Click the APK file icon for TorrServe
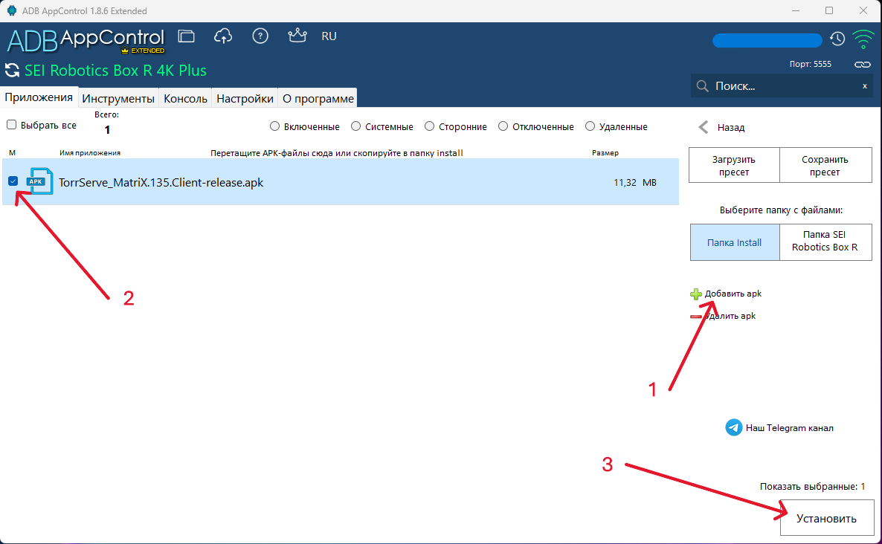This screenshot has height=544, width=882. (39, 181)
